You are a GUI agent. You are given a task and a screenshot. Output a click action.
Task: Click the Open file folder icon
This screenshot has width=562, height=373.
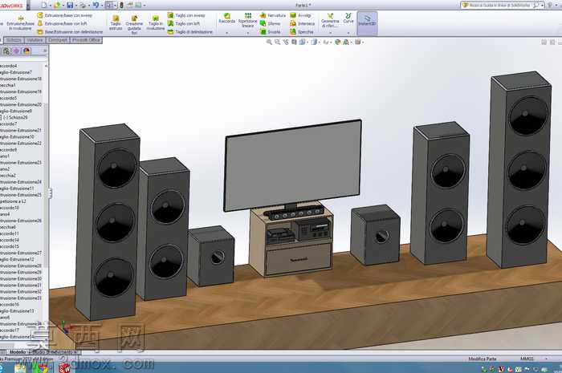57,5
